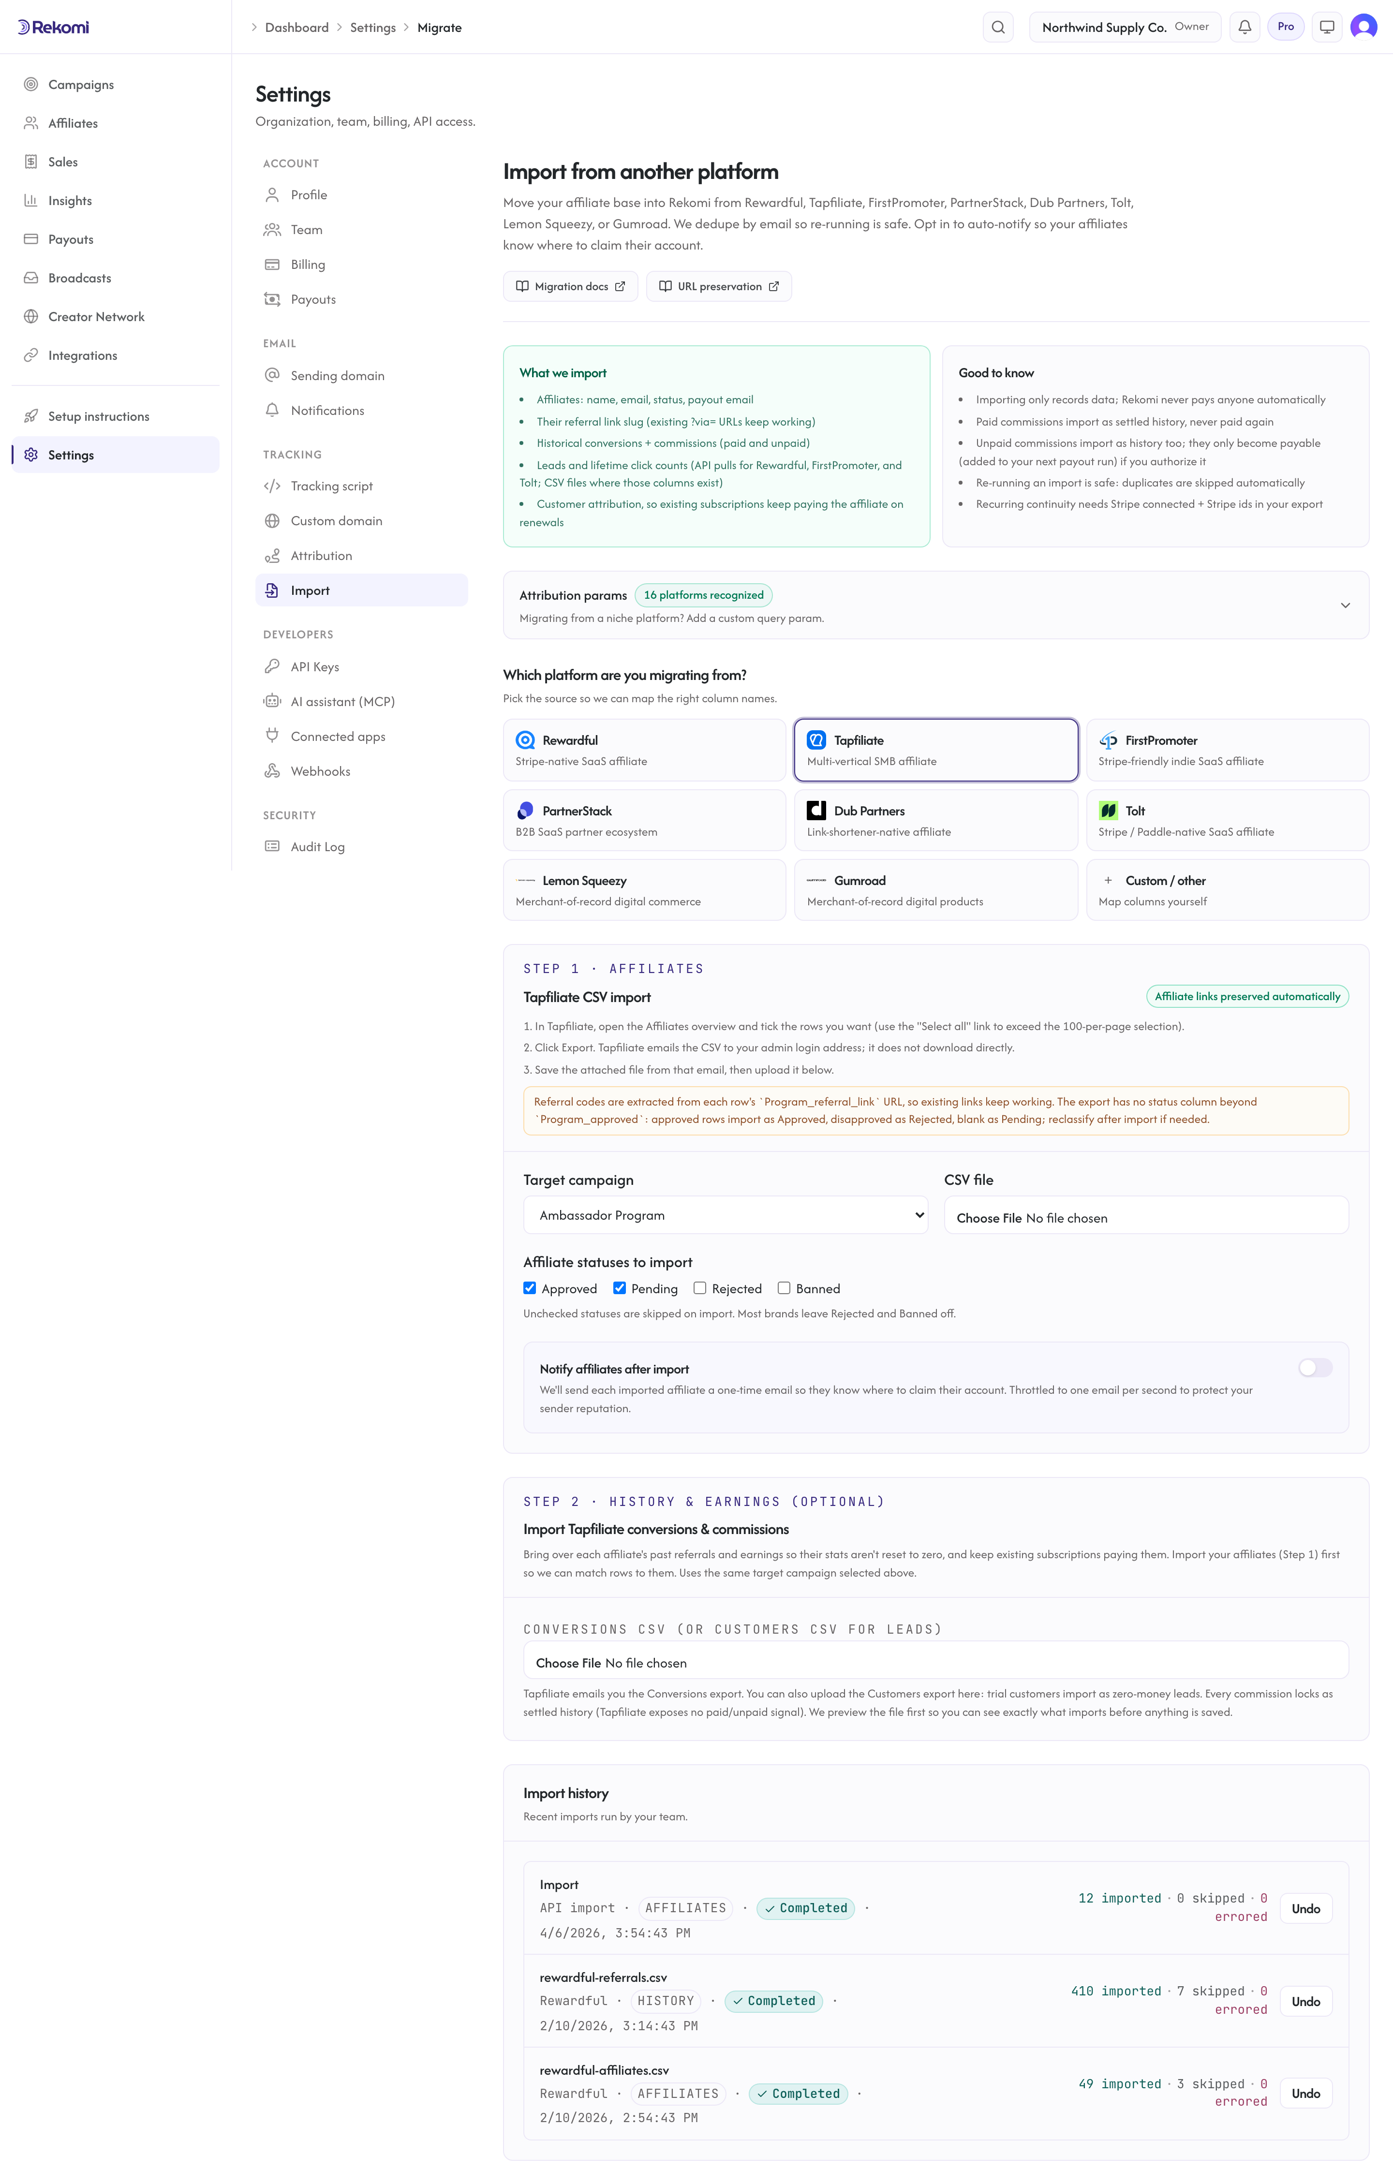Click the Settings breadcrumb link

tap(373, 27)
